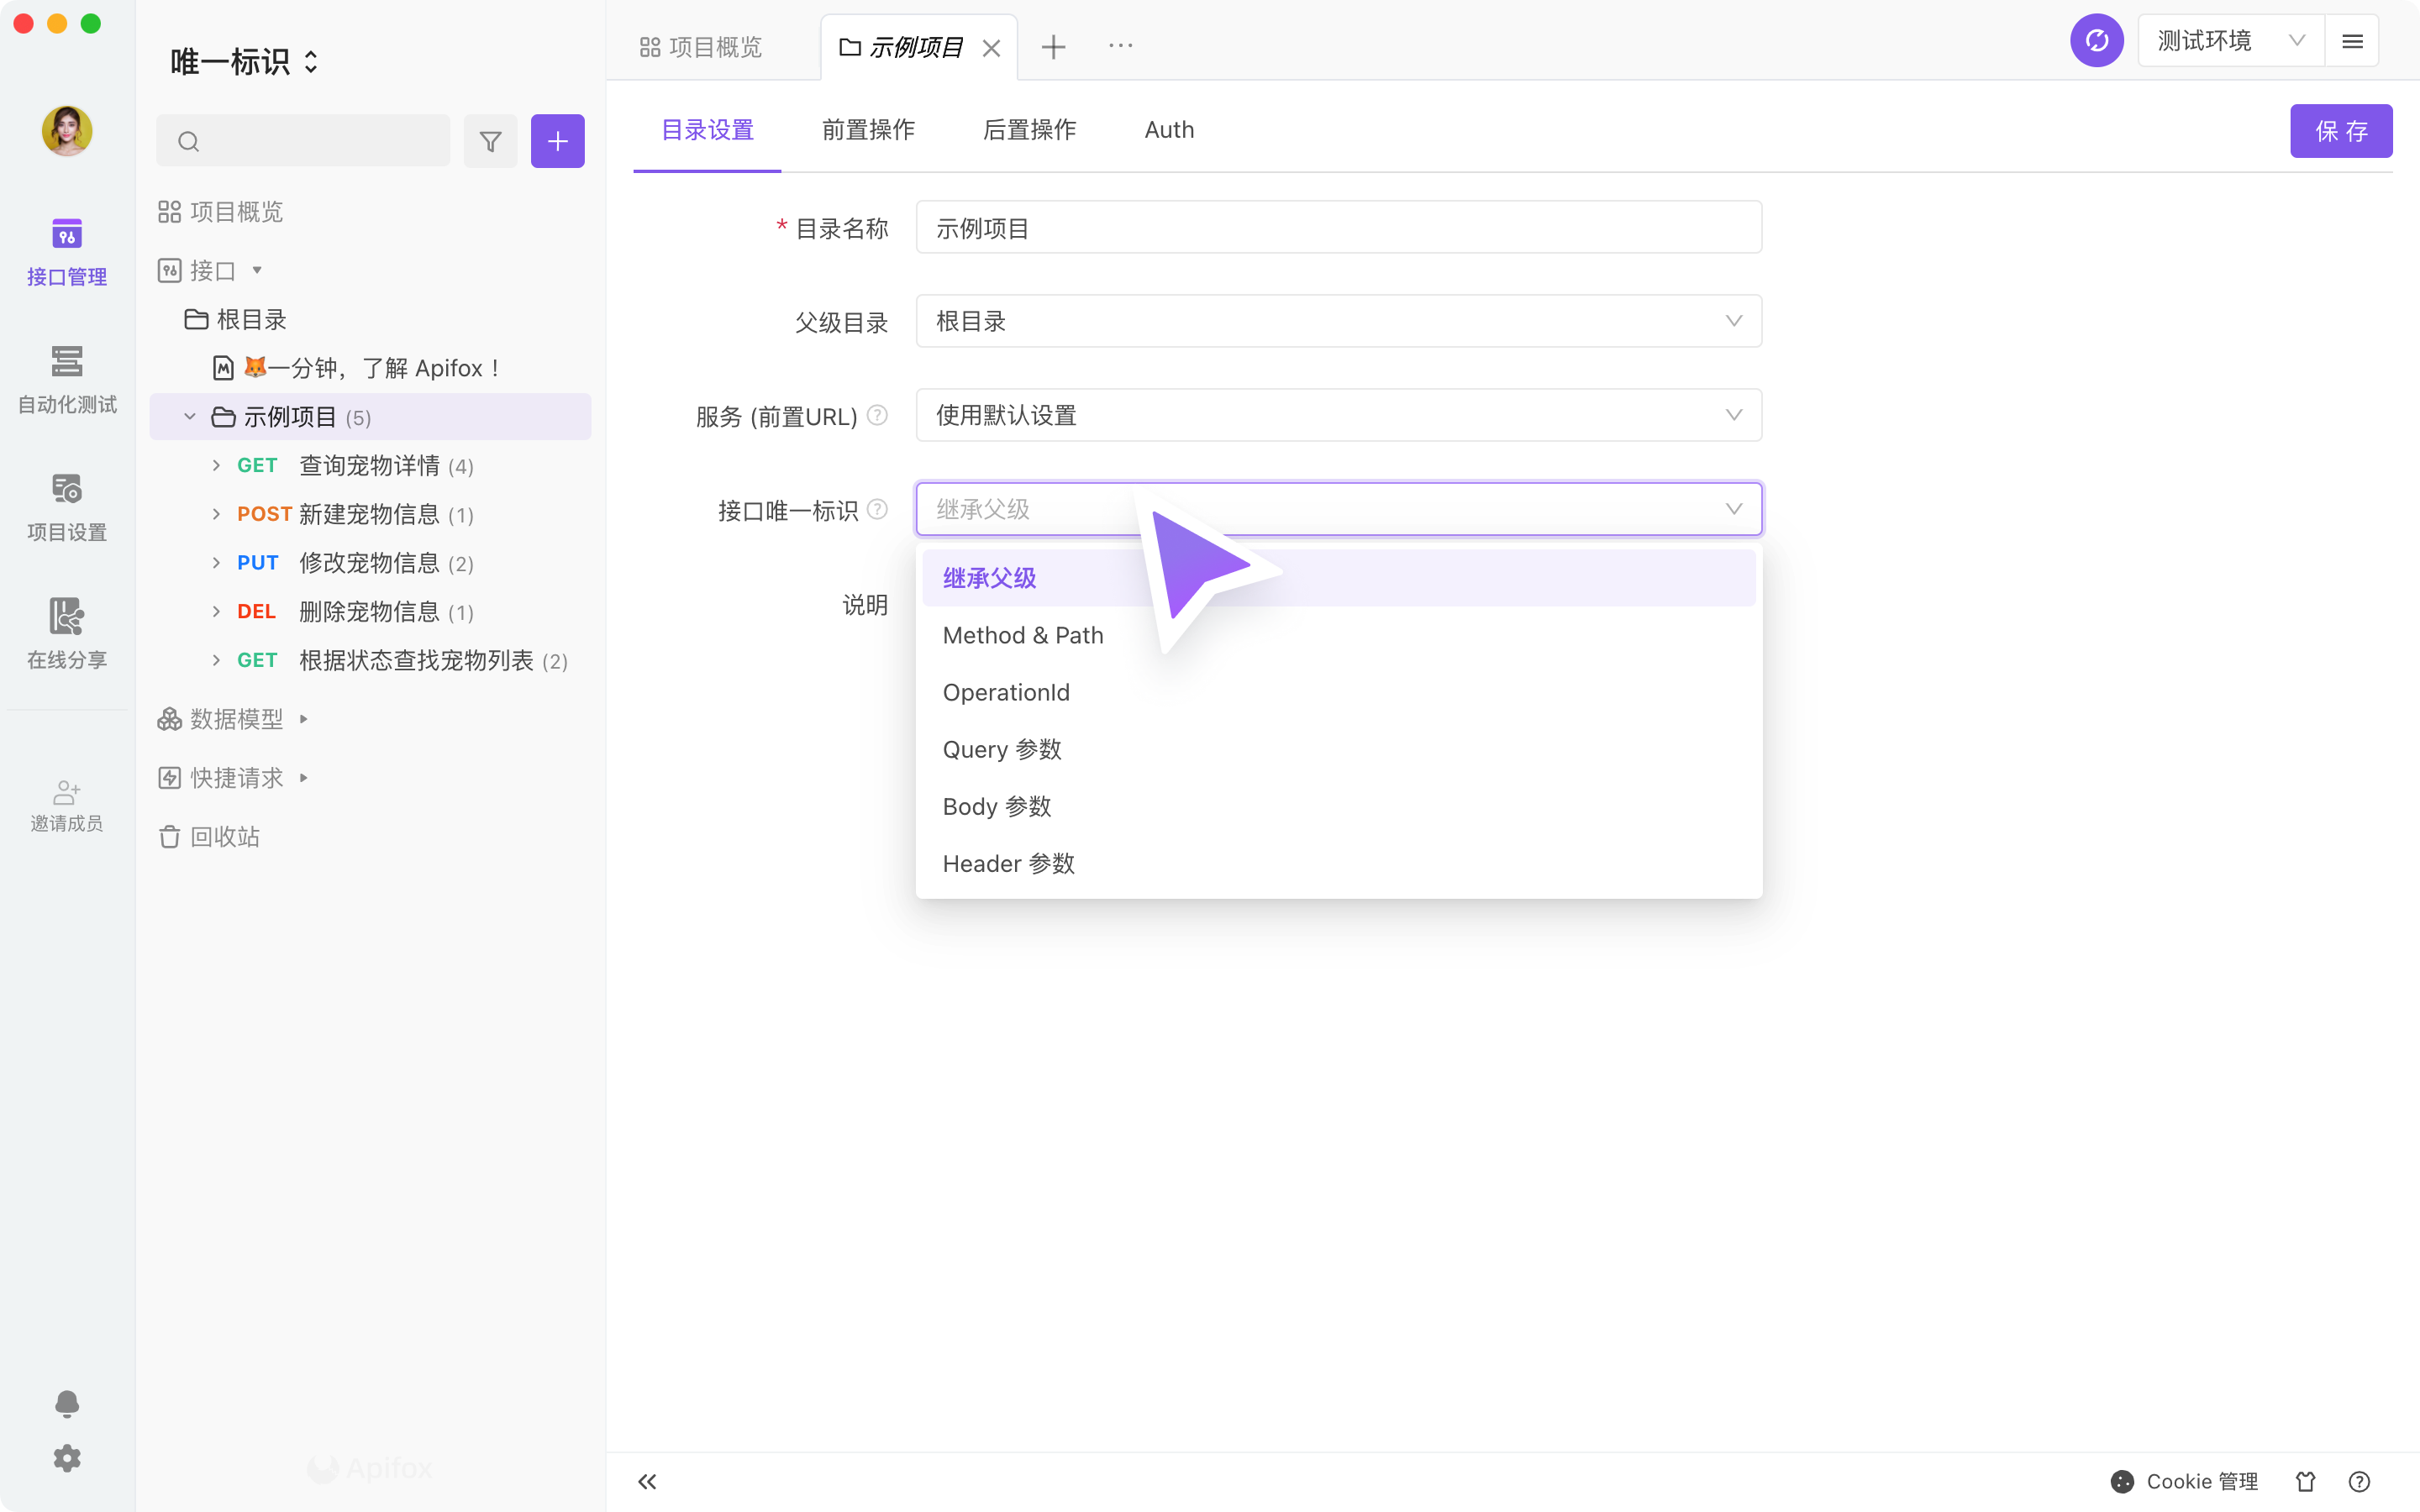This screenshot has width=2420, height=1512.
Task: Switch to the Auth tab
Action: coord(1168,130)
